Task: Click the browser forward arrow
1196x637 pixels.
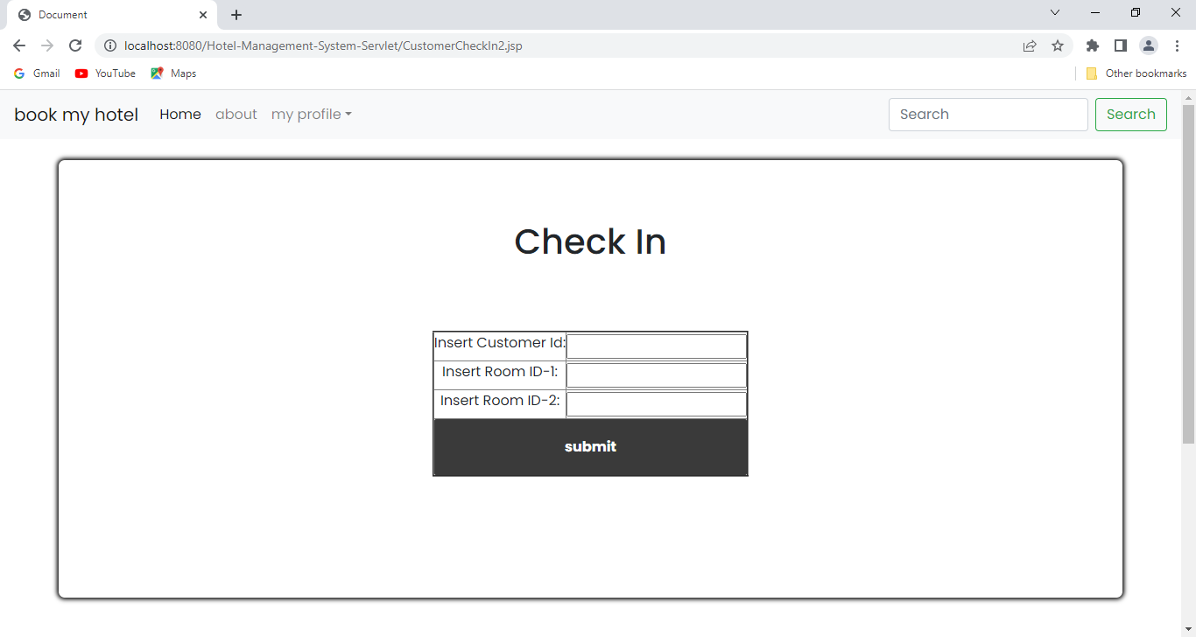Action: (47, 45)
